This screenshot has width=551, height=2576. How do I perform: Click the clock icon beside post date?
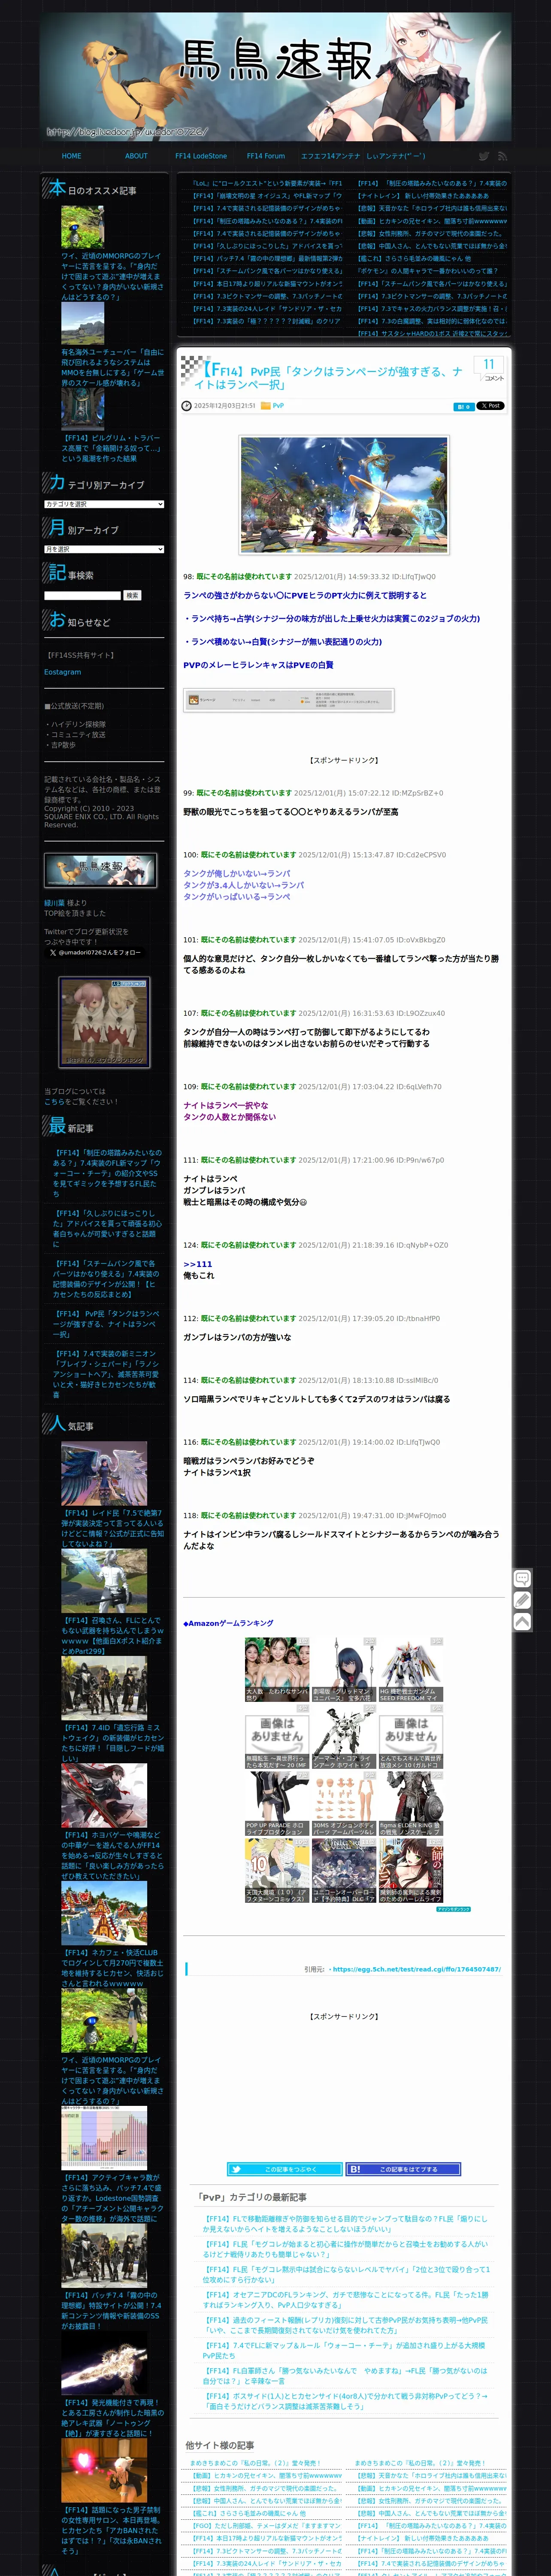(186, 406)
